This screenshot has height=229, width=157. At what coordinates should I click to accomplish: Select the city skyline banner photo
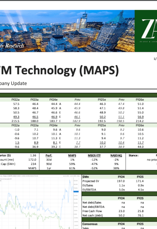(x=67, y=31)
